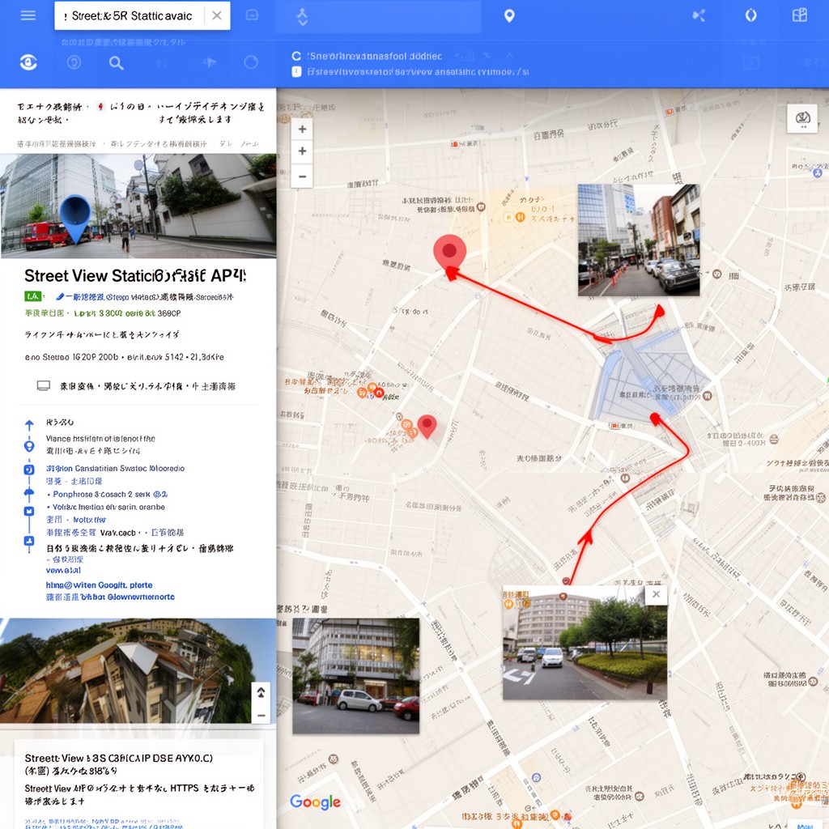Close the trees-and-van thumbnail with its X
829x829 pixels.
pos(656,594)
